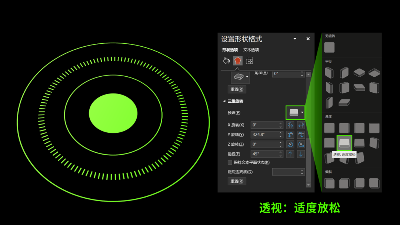This screenshot has width=400, height=225.
Task: Click the Y rotation up-tilt icon
Action: [x=290, y=134]
